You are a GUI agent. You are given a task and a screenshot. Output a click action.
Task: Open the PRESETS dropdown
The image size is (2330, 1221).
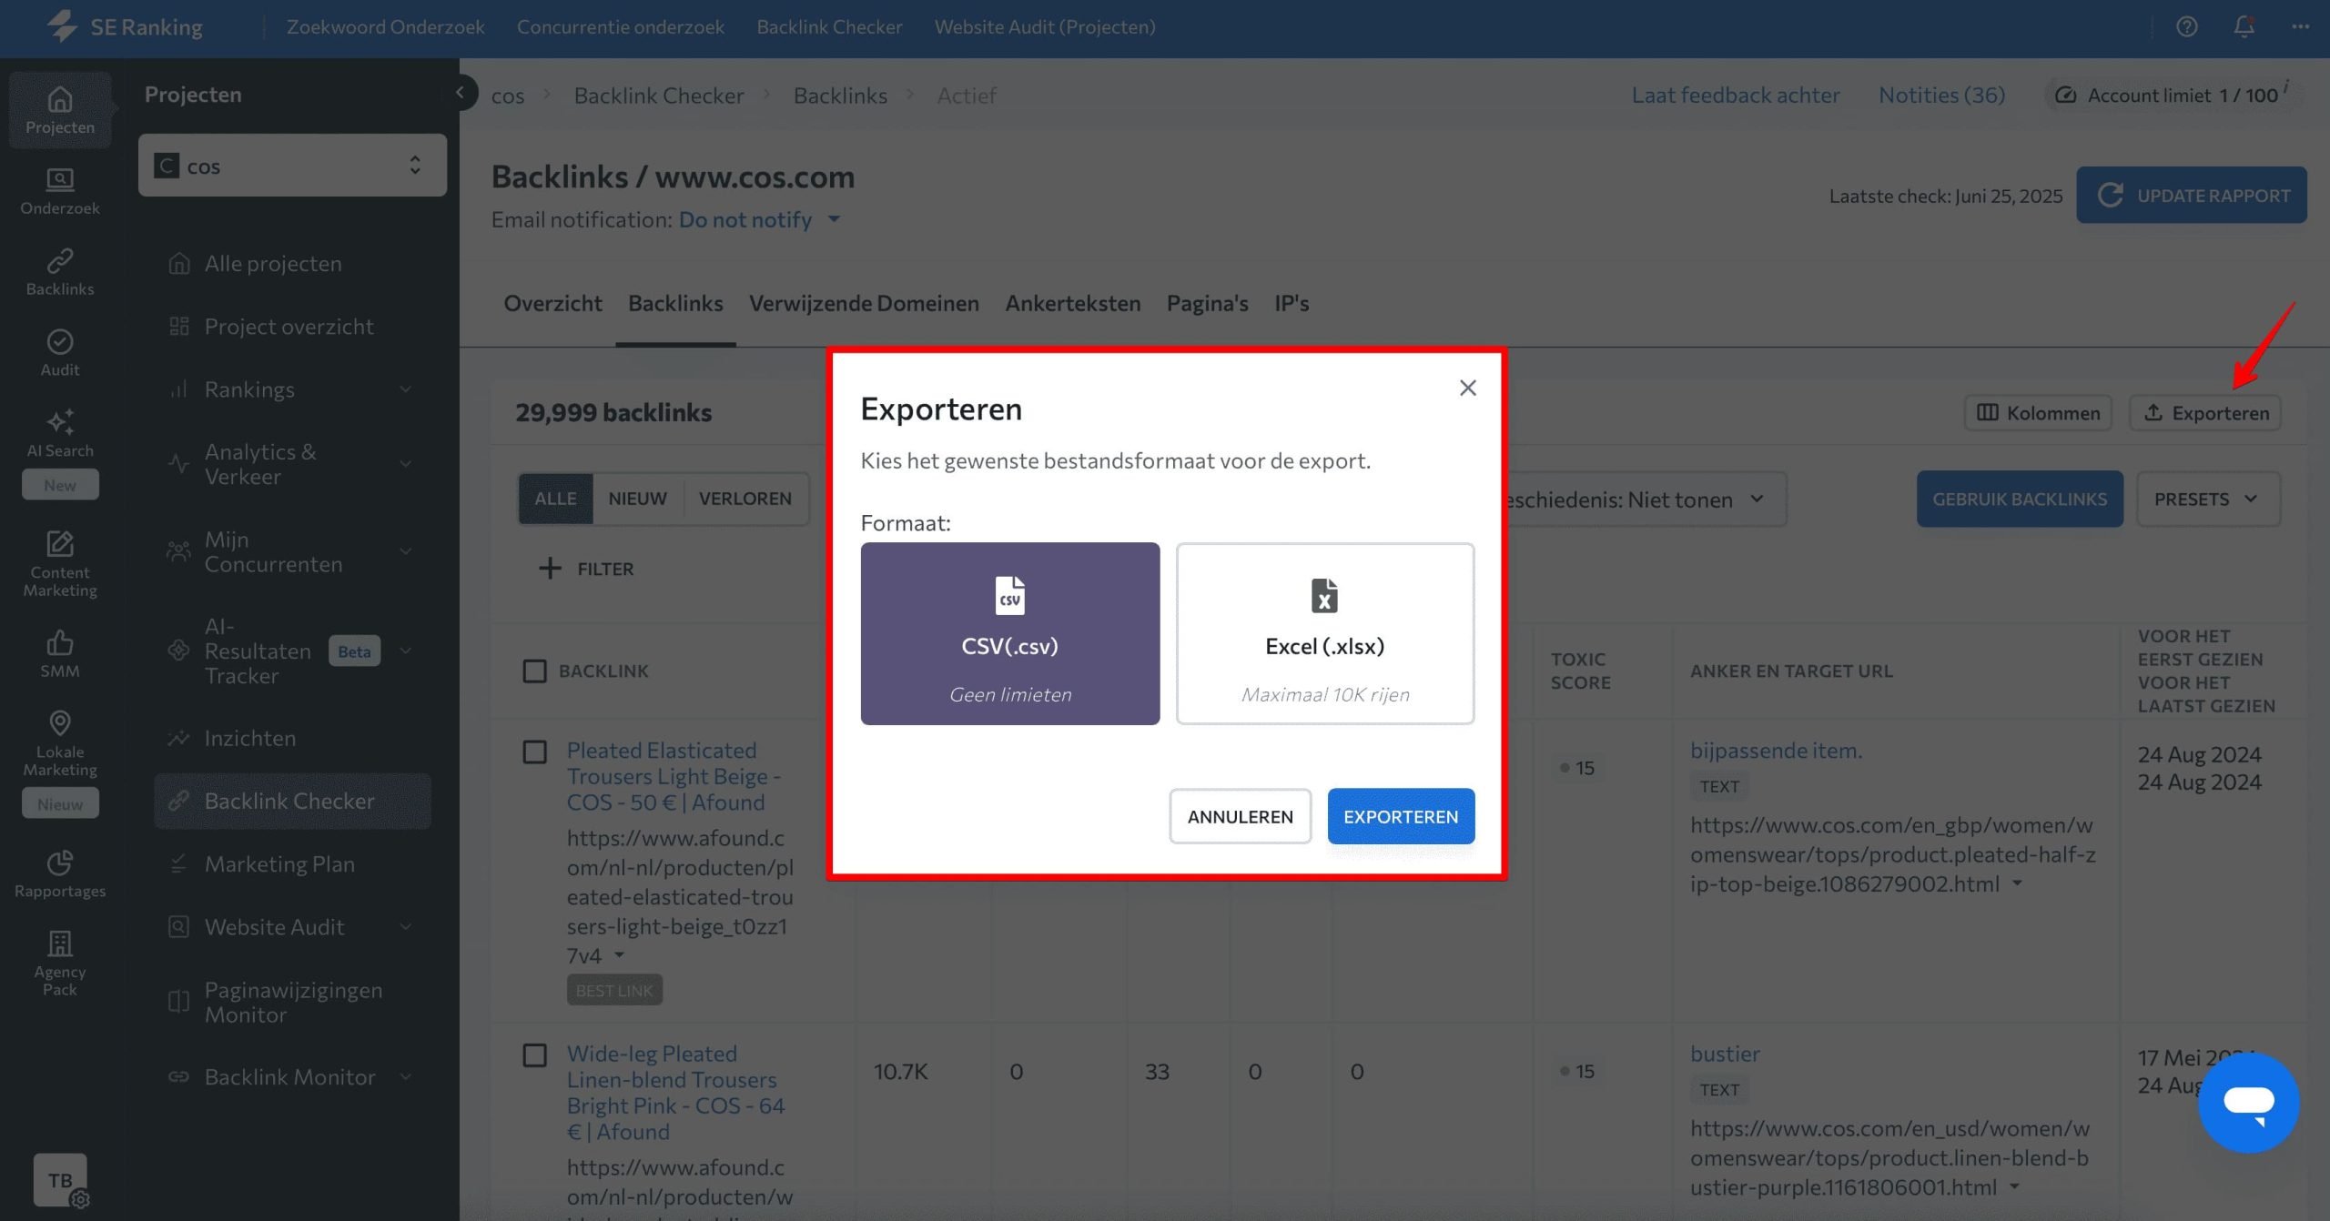[2207, 499]
